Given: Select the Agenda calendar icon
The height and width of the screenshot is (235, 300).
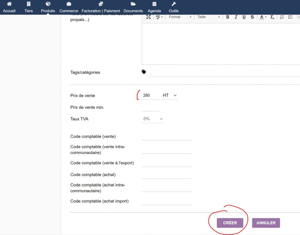Looking at the screenshot, I should pyautogui.click(x=154, y=5).
